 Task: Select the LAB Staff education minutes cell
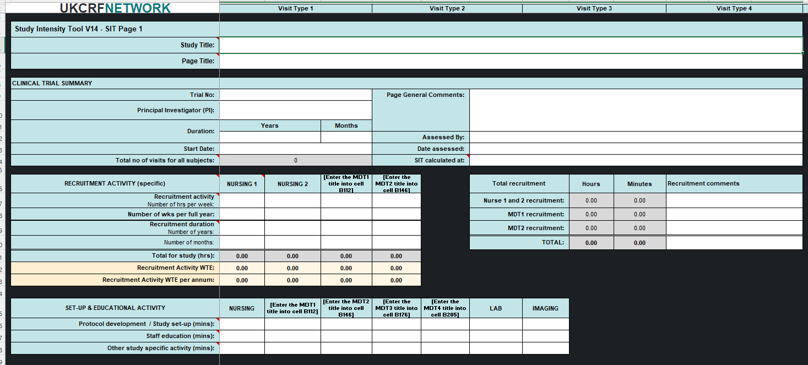pos(496,336)
